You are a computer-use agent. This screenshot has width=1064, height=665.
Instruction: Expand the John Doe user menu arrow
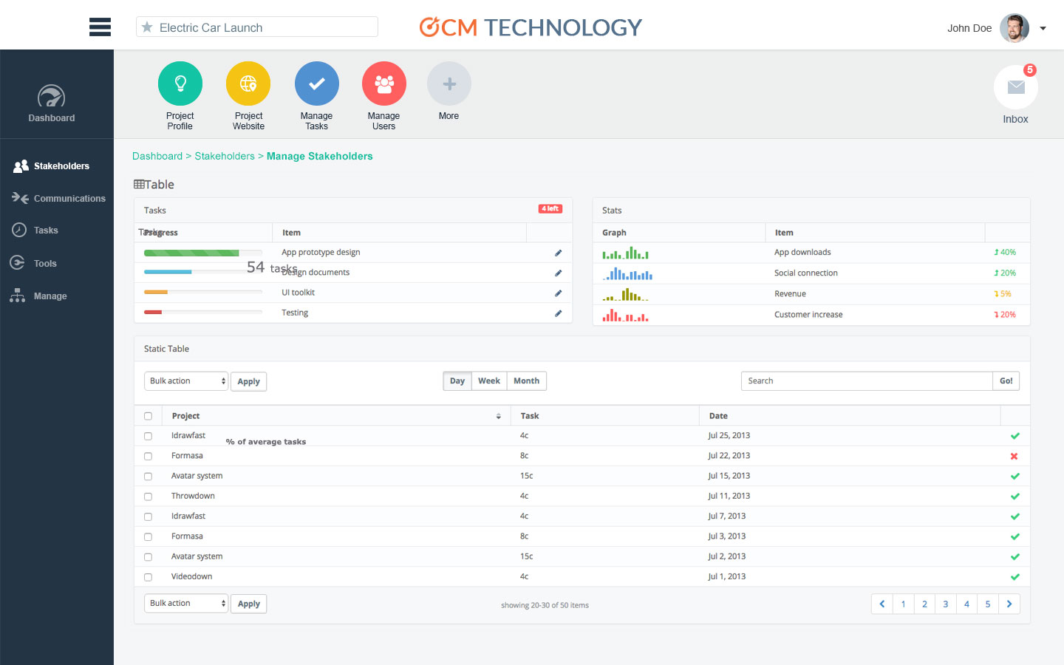pyautogui.click(x=1043, y=29)
